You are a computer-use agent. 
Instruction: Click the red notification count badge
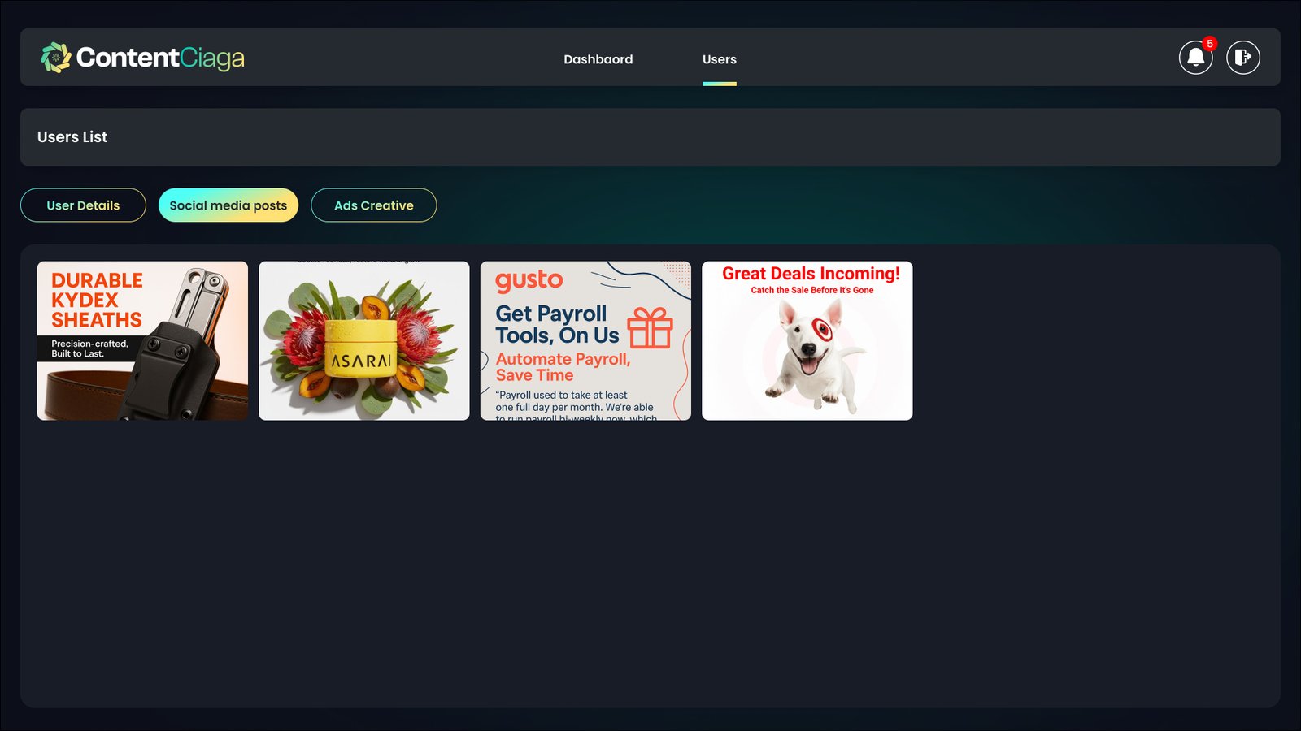(x=1210, y=44)
